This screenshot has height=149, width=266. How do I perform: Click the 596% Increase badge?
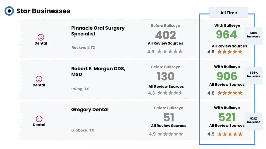tap(253, 74)
